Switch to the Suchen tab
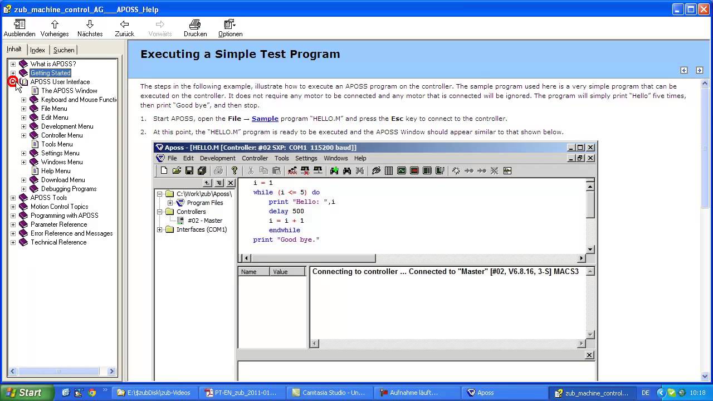713x401 pixels. pos(64,50)
